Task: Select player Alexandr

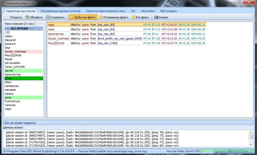Action: pyautogui.click(x=24, y=40)
